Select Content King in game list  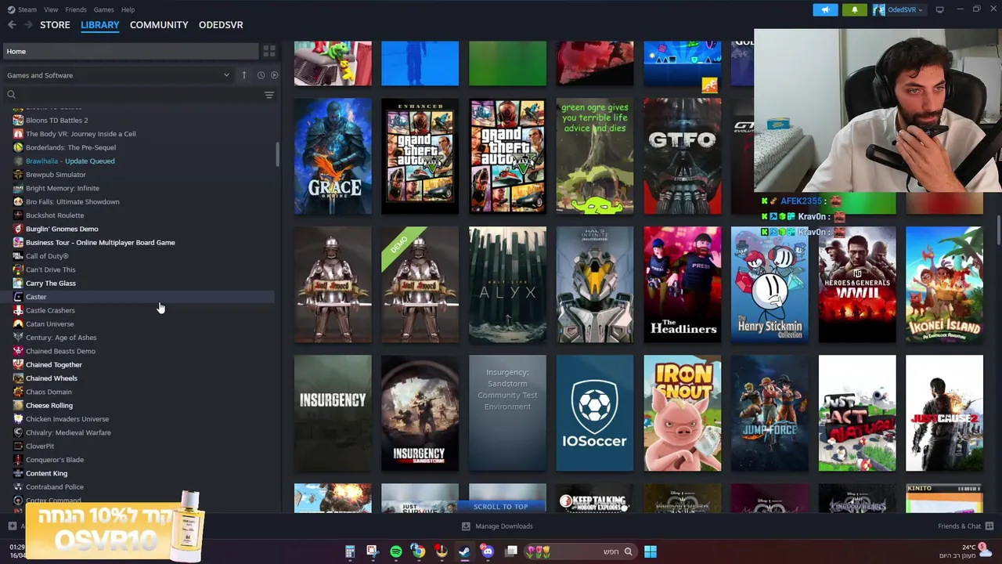tap(46, 473)
